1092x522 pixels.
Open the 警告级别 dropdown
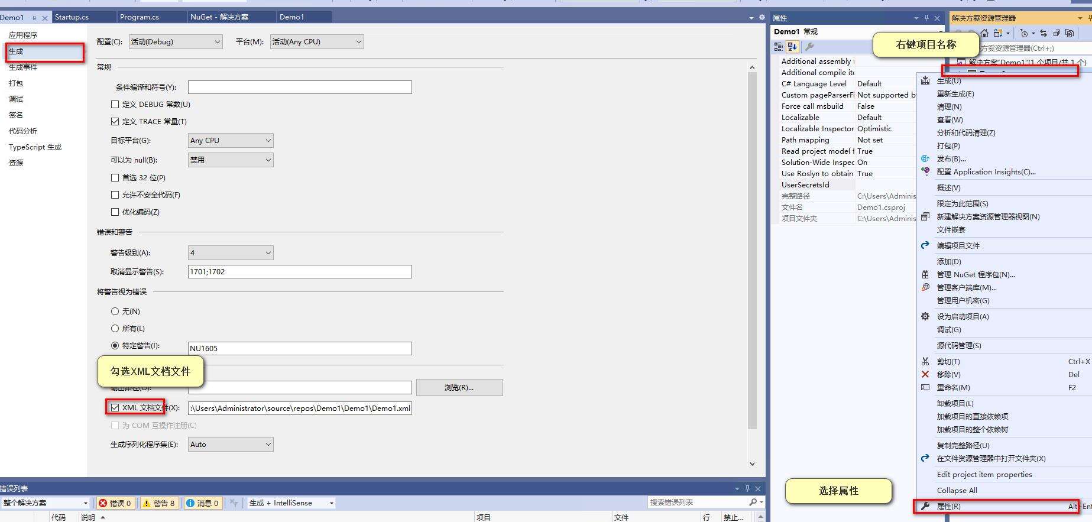pos(230,253)
